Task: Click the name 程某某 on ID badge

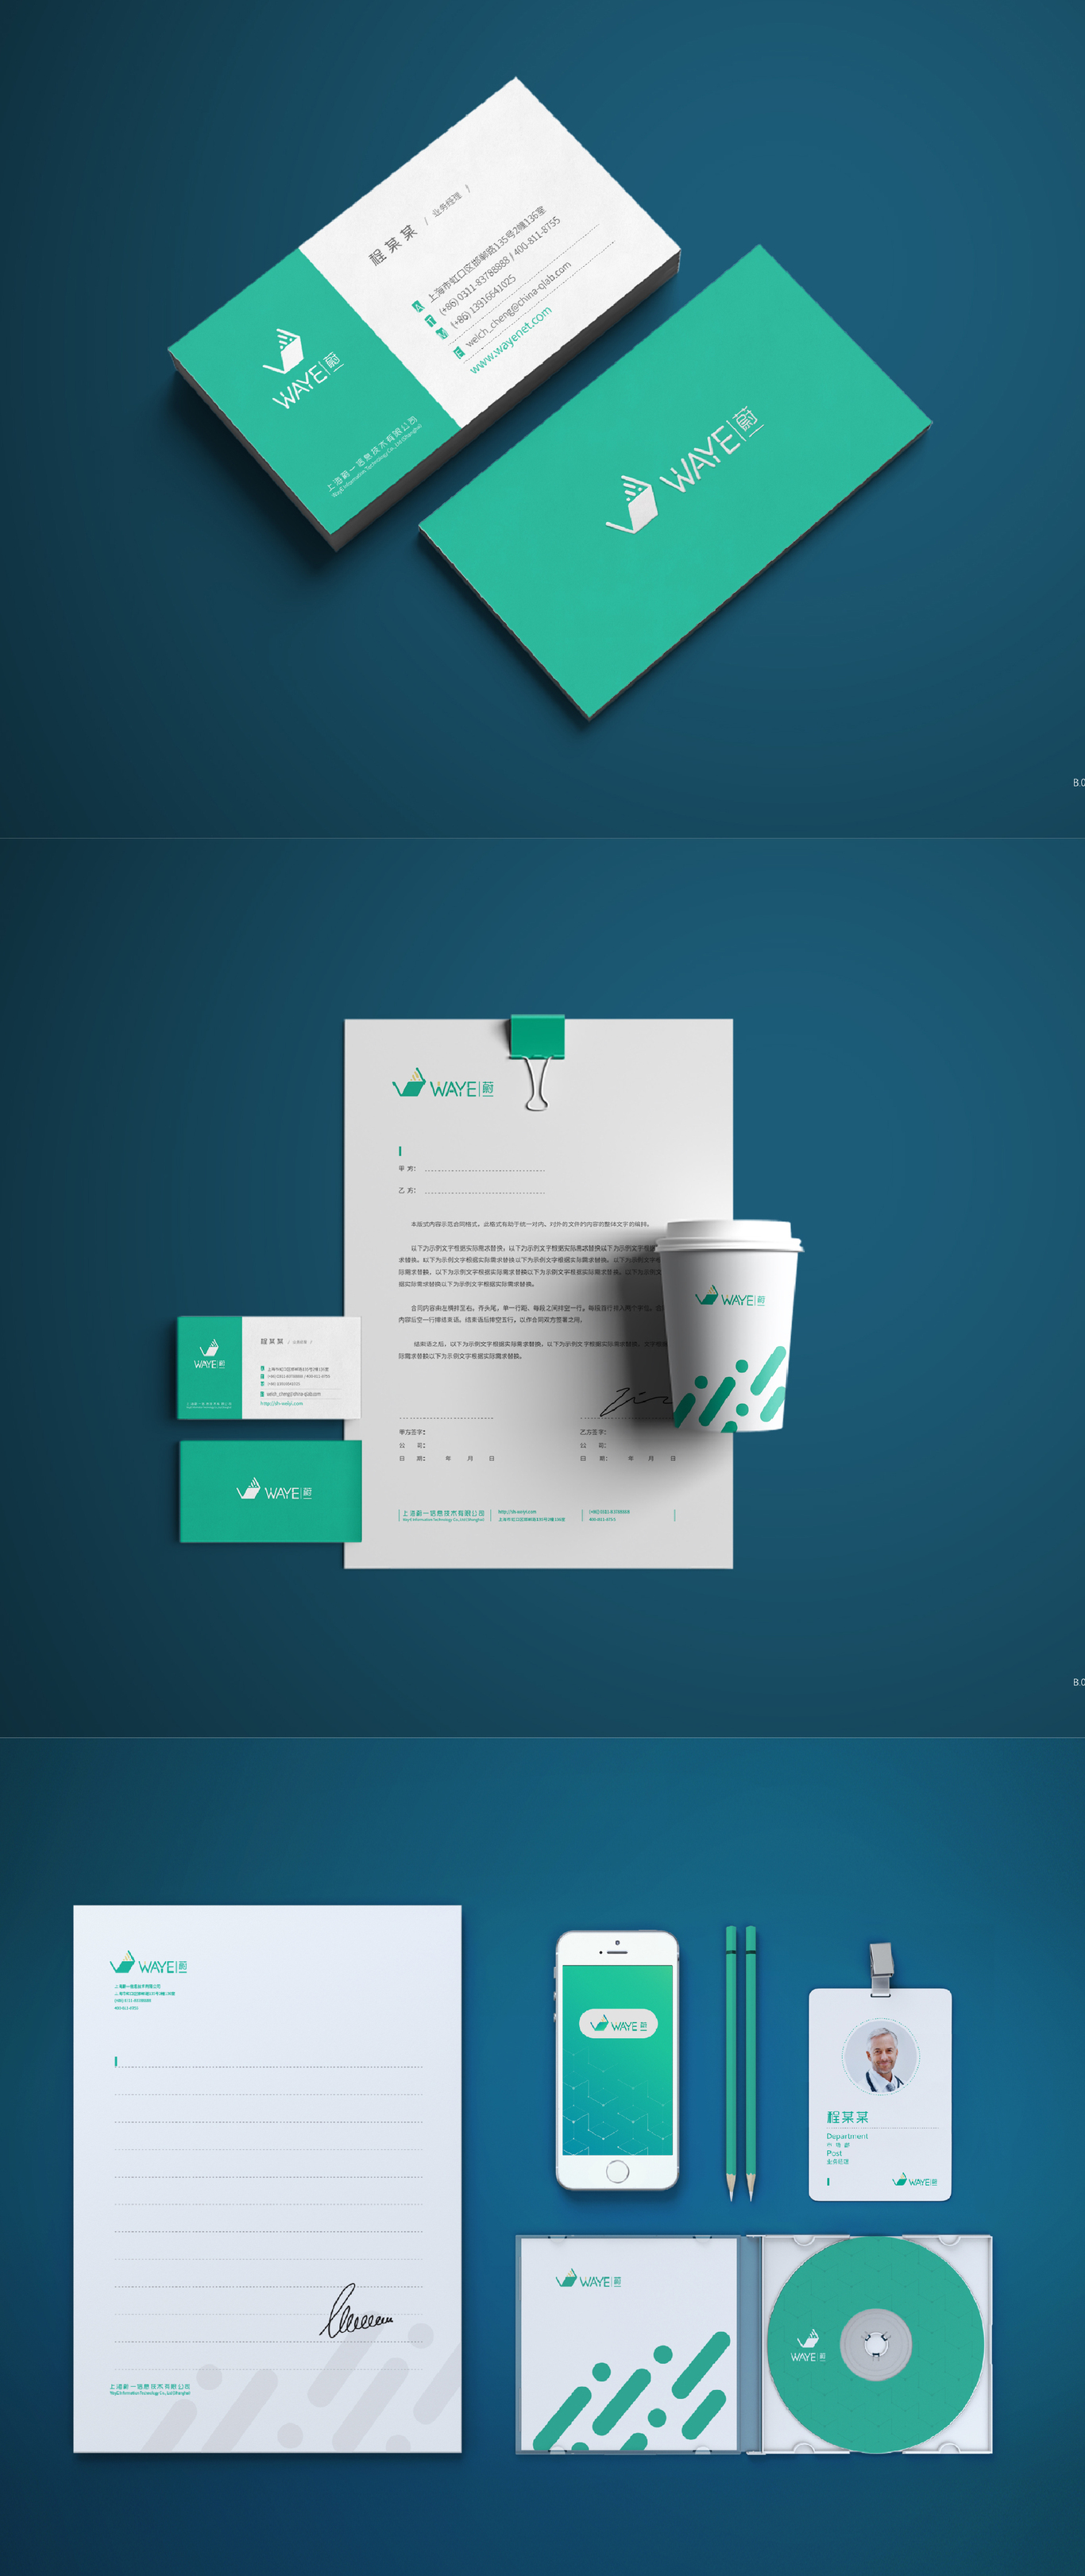Action: point(847,2117)
